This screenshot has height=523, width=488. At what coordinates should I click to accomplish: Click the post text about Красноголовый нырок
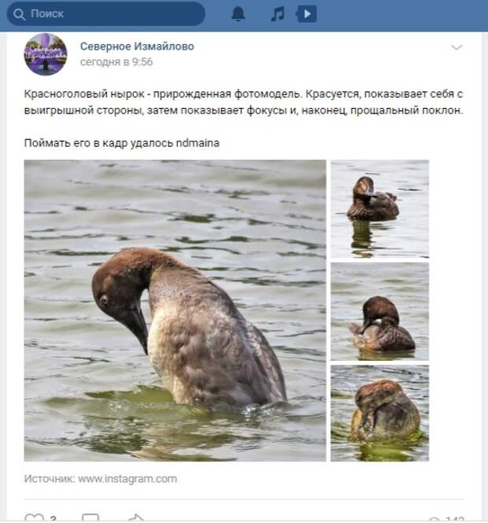point(244,102)
